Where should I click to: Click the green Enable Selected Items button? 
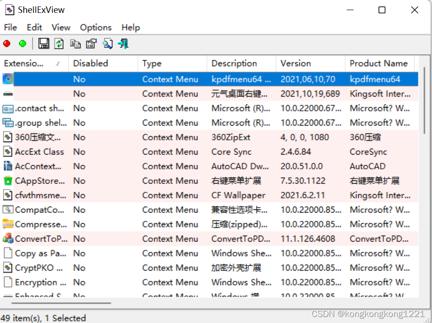coord(23,44)
